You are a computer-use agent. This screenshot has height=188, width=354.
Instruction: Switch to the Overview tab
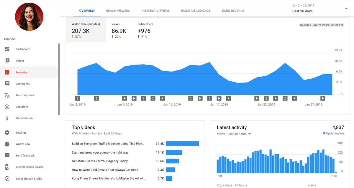point(87,11)
